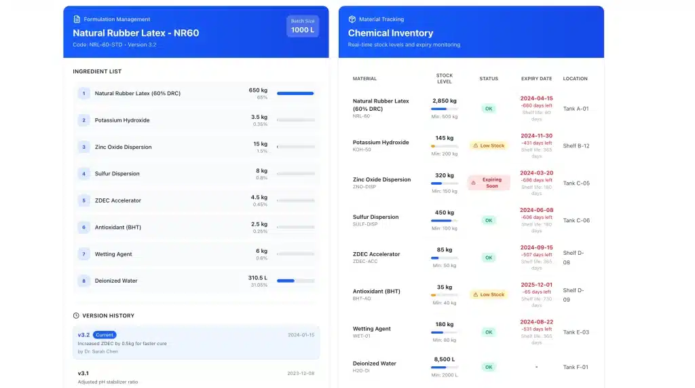Screen dimensions: 695x388
Task: Click the Version History clock icon
Action: [76, 315]
